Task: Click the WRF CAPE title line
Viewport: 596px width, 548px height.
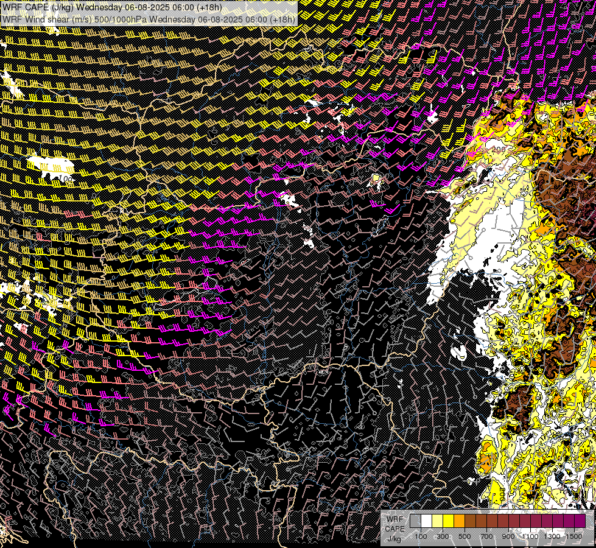Action: point(113,7)
